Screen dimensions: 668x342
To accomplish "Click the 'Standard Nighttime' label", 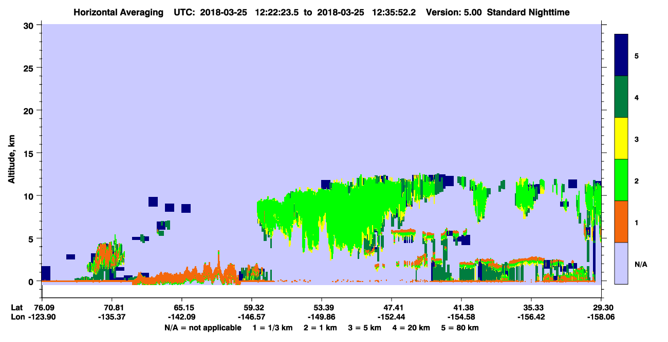I will point(528,12).
